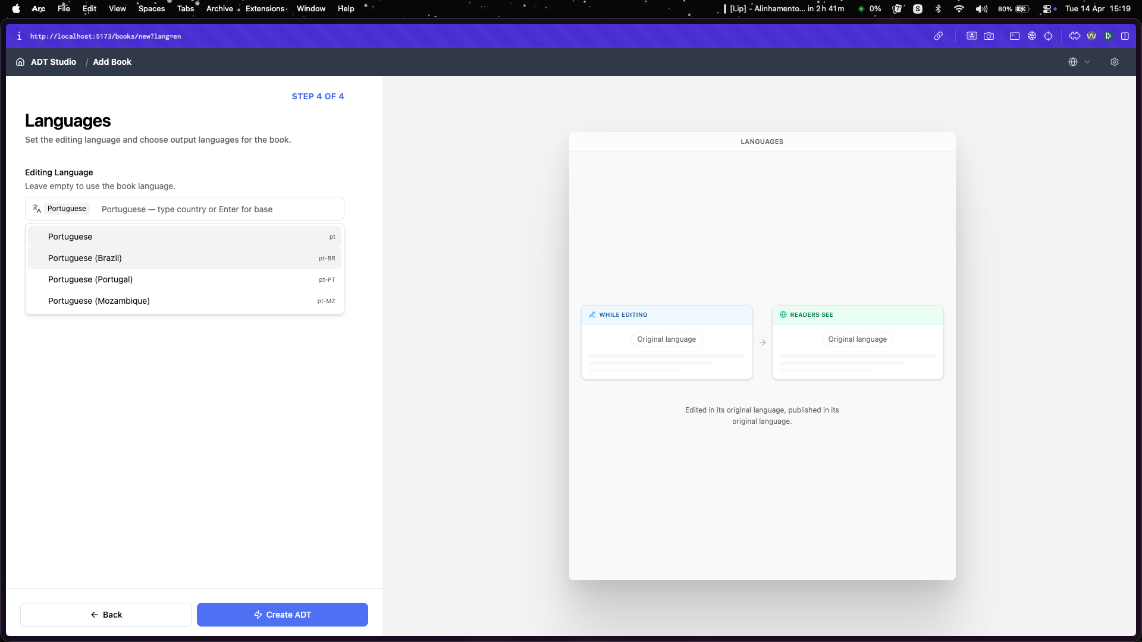Choose Portuguese (Portugal) from the list
Viewport: 1142px width, 642px height.
point(184,279)
